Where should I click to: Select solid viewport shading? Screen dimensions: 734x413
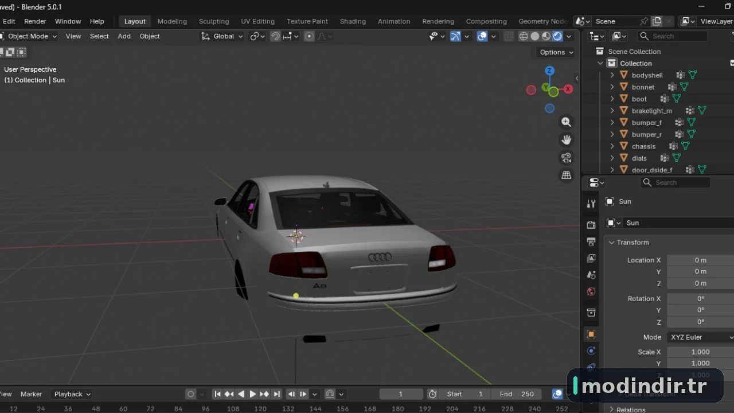[535, 36]
